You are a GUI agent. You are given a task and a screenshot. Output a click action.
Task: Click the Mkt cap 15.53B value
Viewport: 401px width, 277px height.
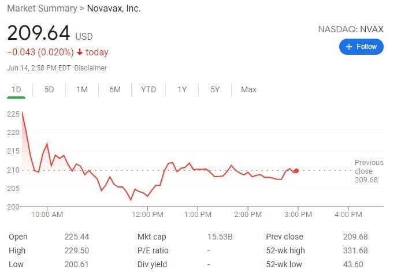point(221,237)
